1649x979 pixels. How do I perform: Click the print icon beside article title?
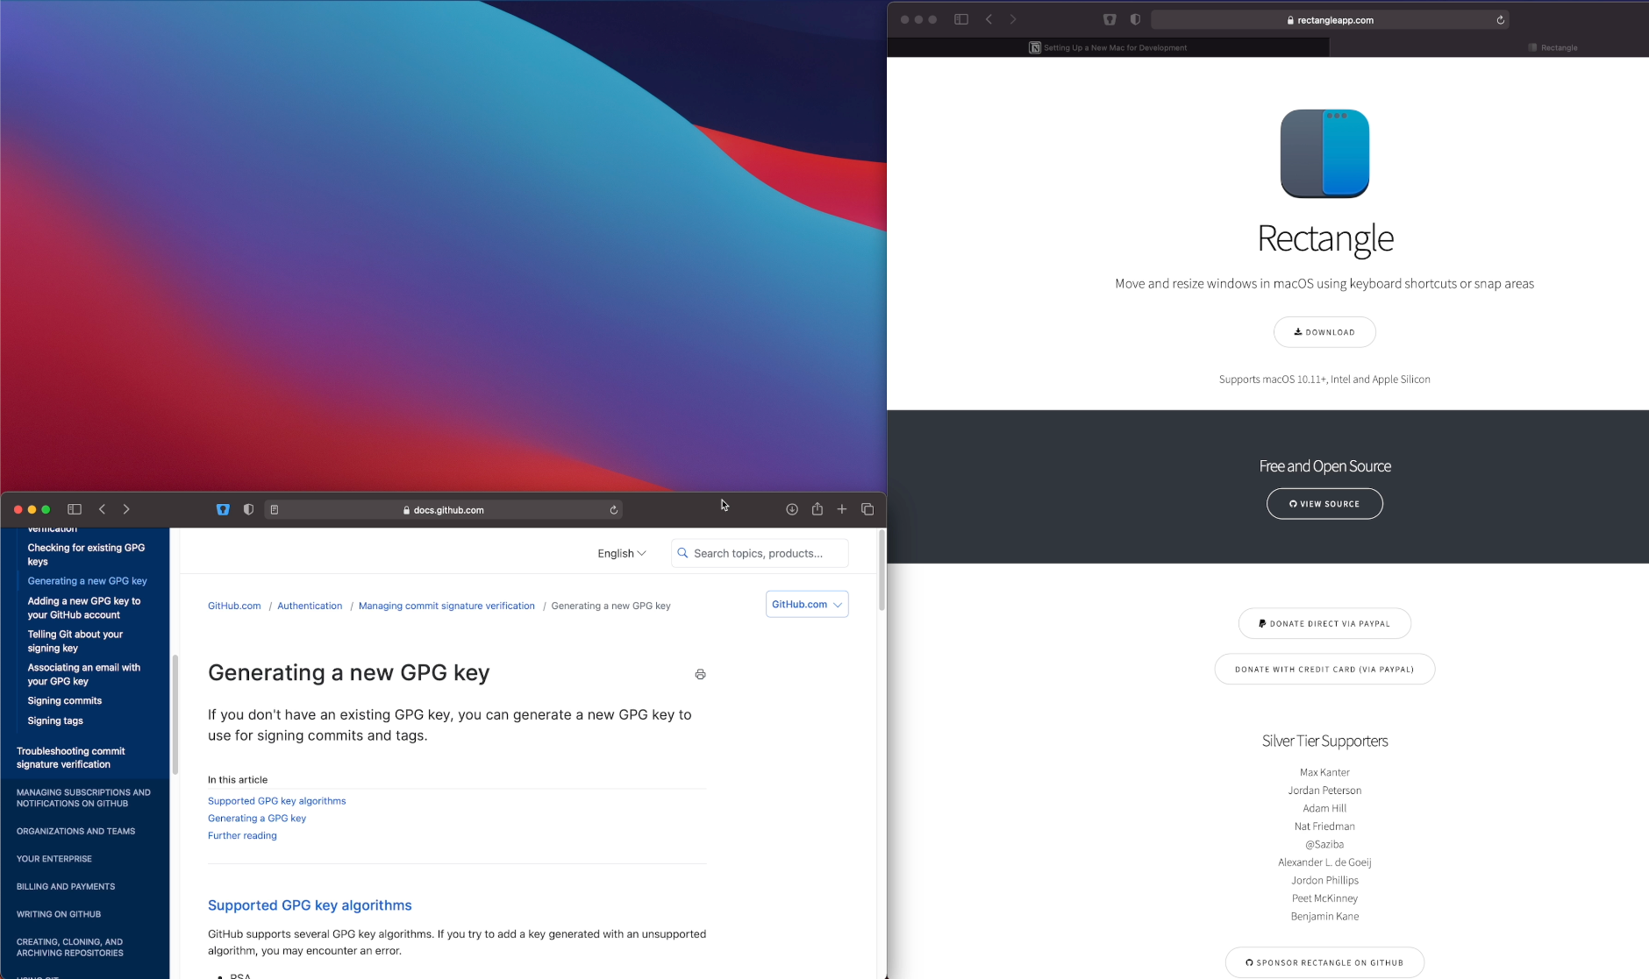click(700, 674)
